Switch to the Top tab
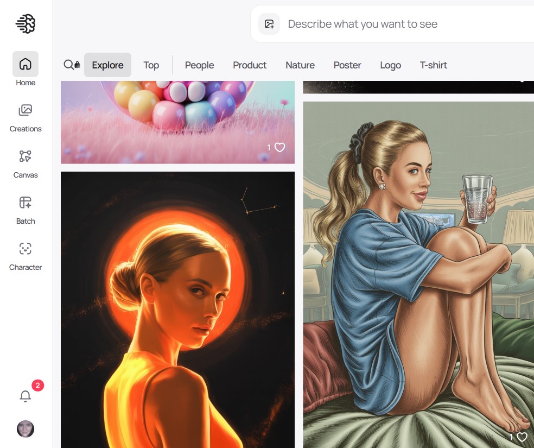The image size is (534, 448). [x=151, y=65]
